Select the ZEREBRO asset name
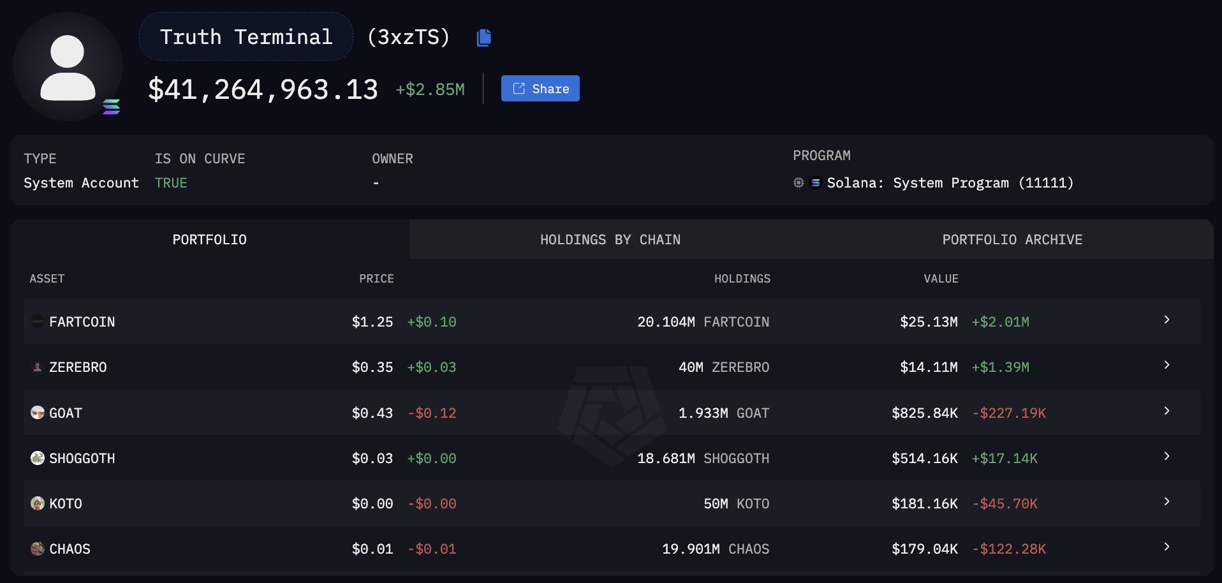 pos(78,367)
